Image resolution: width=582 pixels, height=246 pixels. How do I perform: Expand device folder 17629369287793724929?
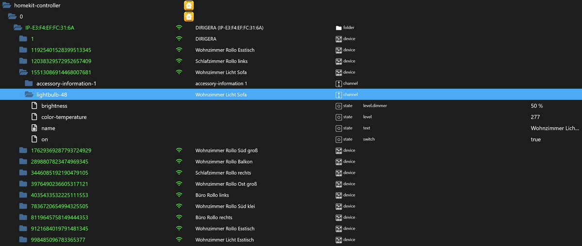coord(23,151)
